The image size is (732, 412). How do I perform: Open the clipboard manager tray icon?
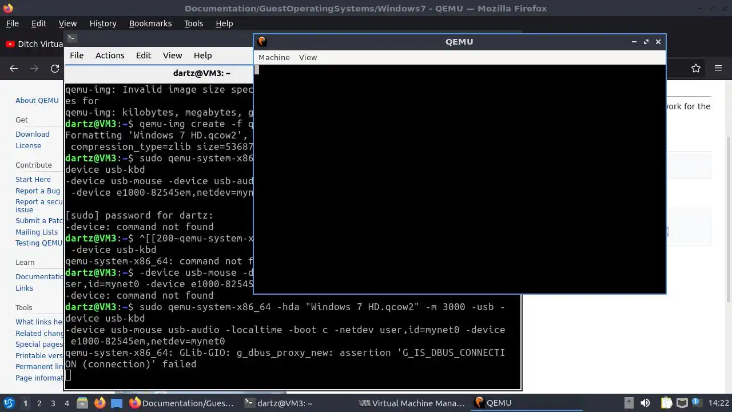(x=666, y=403)
